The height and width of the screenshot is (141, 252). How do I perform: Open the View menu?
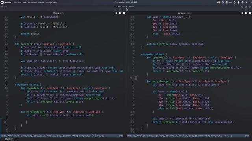click(24, 2)
